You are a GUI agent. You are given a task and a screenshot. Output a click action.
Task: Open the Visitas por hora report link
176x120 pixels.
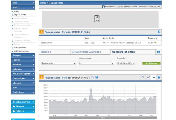coord(20,48)
